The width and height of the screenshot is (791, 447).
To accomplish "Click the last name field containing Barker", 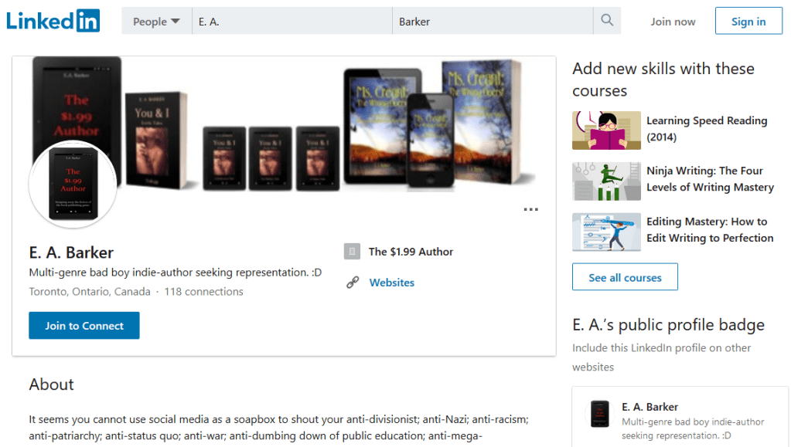I will 493,22.
